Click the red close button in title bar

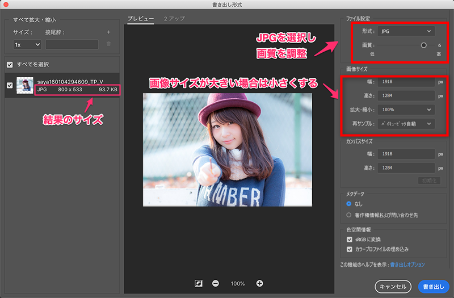coord(6,5)
